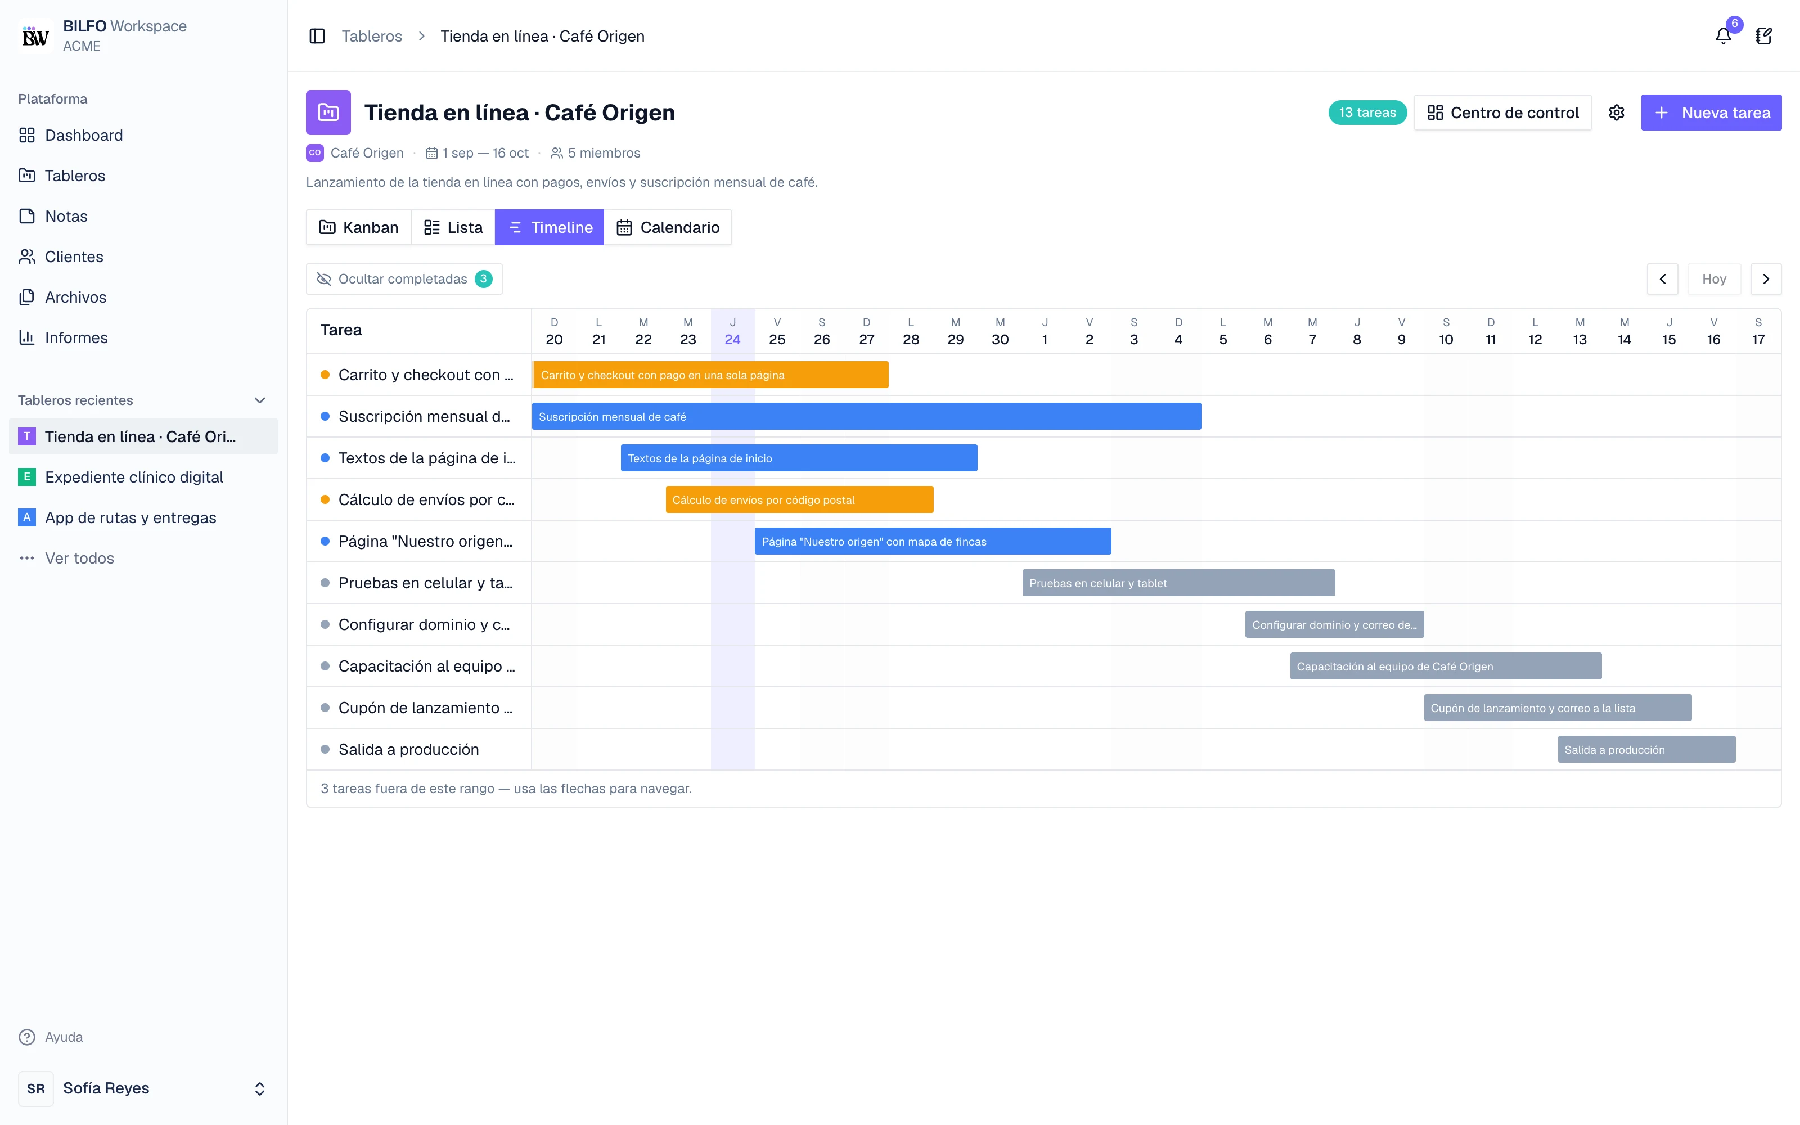This screenshot has height=1125, width=1800.
Task: Click the blue Suscripción mensual de café bar
Action: [866, 416]
